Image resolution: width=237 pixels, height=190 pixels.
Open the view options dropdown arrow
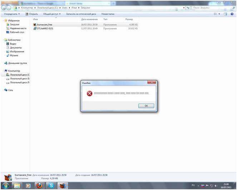219,14
